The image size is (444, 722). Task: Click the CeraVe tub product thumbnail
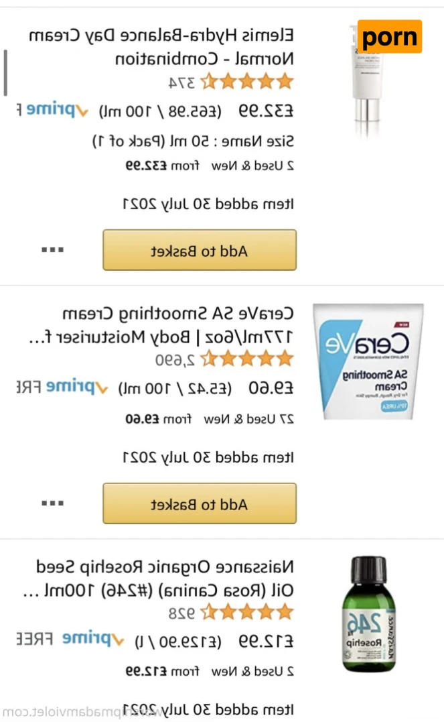tap(370, 362)
